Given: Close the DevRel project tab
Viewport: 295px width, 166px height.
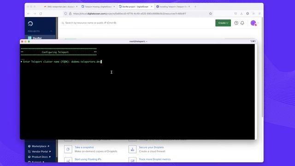Looking at the screenshot, I should (x=152, y=6).
